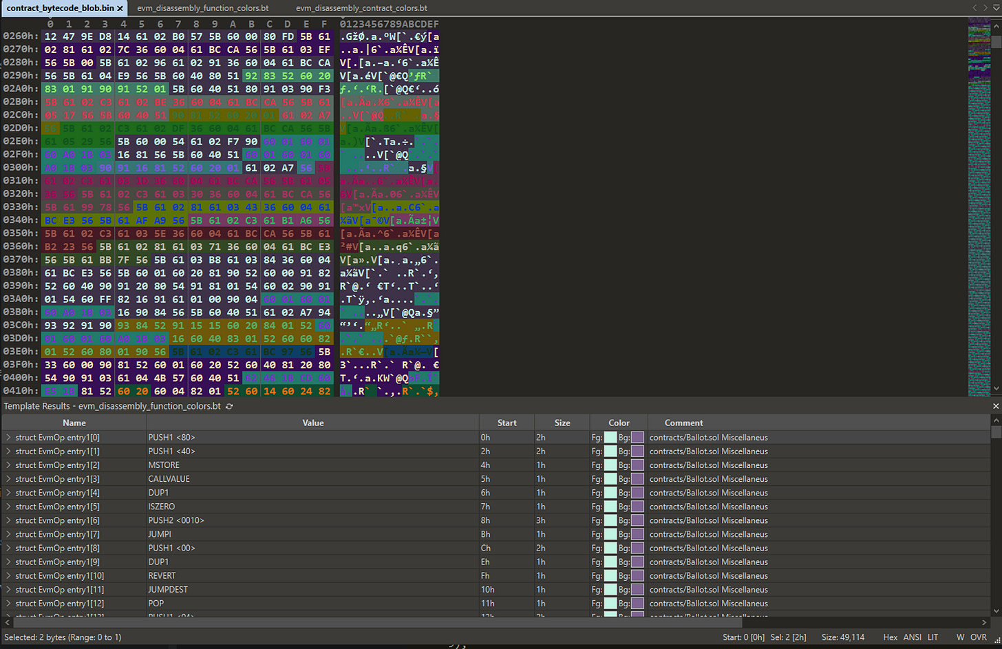Expand struct EvmOp entry1[2]
This screenshot has height=649, width=1002.
tap(8, 465)
